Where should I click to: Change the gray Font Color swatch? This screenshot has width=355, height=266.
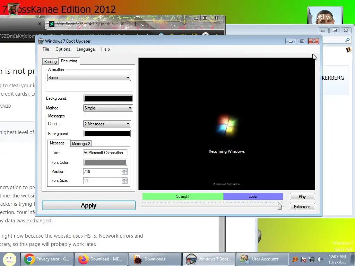point(105,162)
